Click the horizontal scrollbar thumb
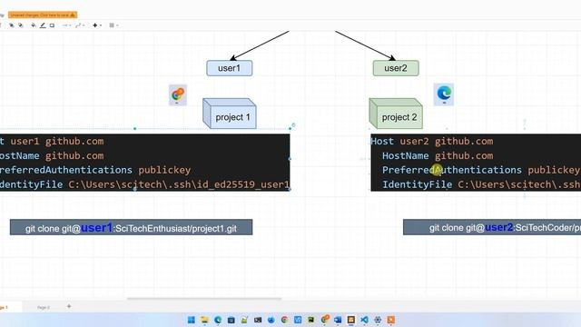581x327 pixels. coord(204,298)
